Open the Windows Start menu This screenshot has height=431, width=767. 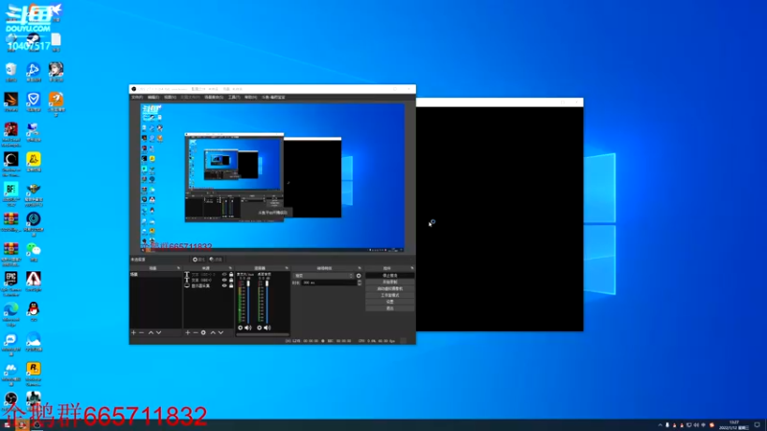point(7,425)
